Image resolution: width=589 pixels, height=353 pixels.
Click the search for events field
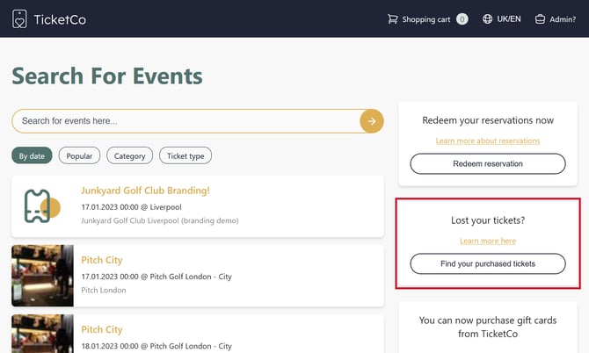[185, 121]
